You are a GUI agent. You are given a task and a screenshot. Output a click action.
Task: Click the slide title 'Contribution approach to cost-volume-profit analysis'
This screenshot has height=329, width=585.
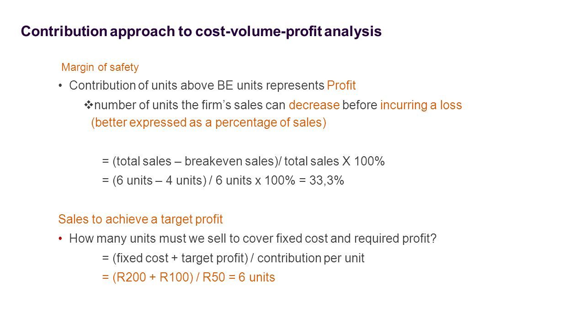coord(201,32)
